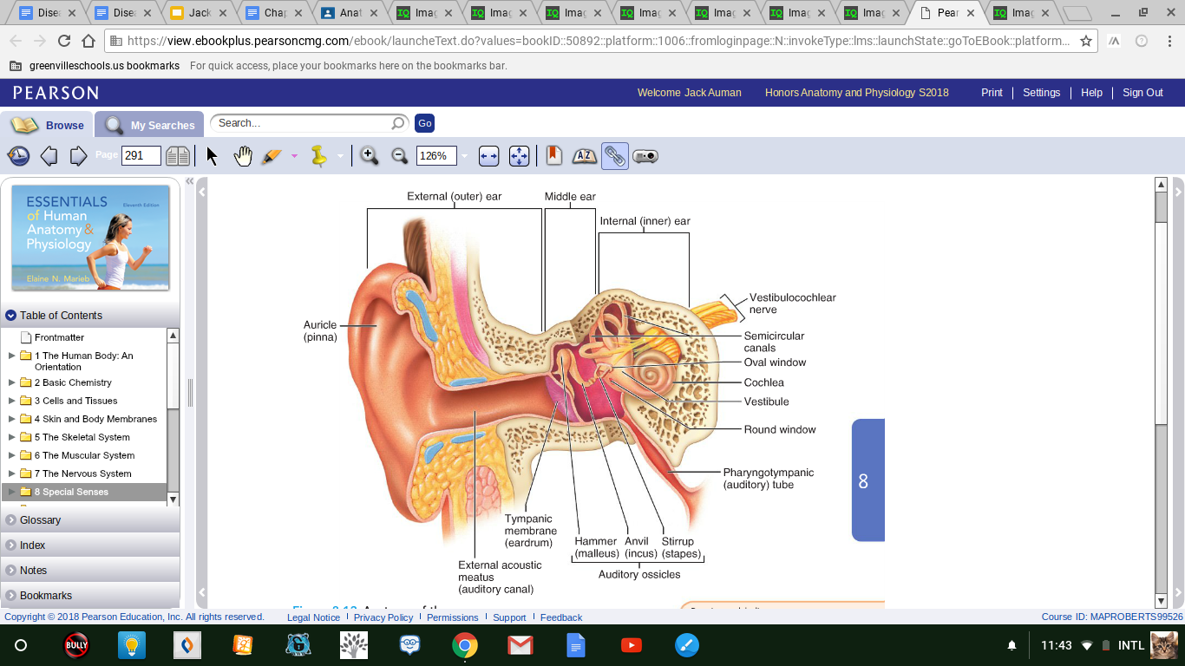
Task: Expand the Bookmarks panel
Action: click(90, 596)
